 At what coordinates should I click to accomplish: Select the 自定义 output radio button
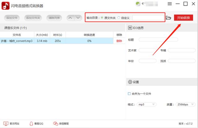click(119, 18)
